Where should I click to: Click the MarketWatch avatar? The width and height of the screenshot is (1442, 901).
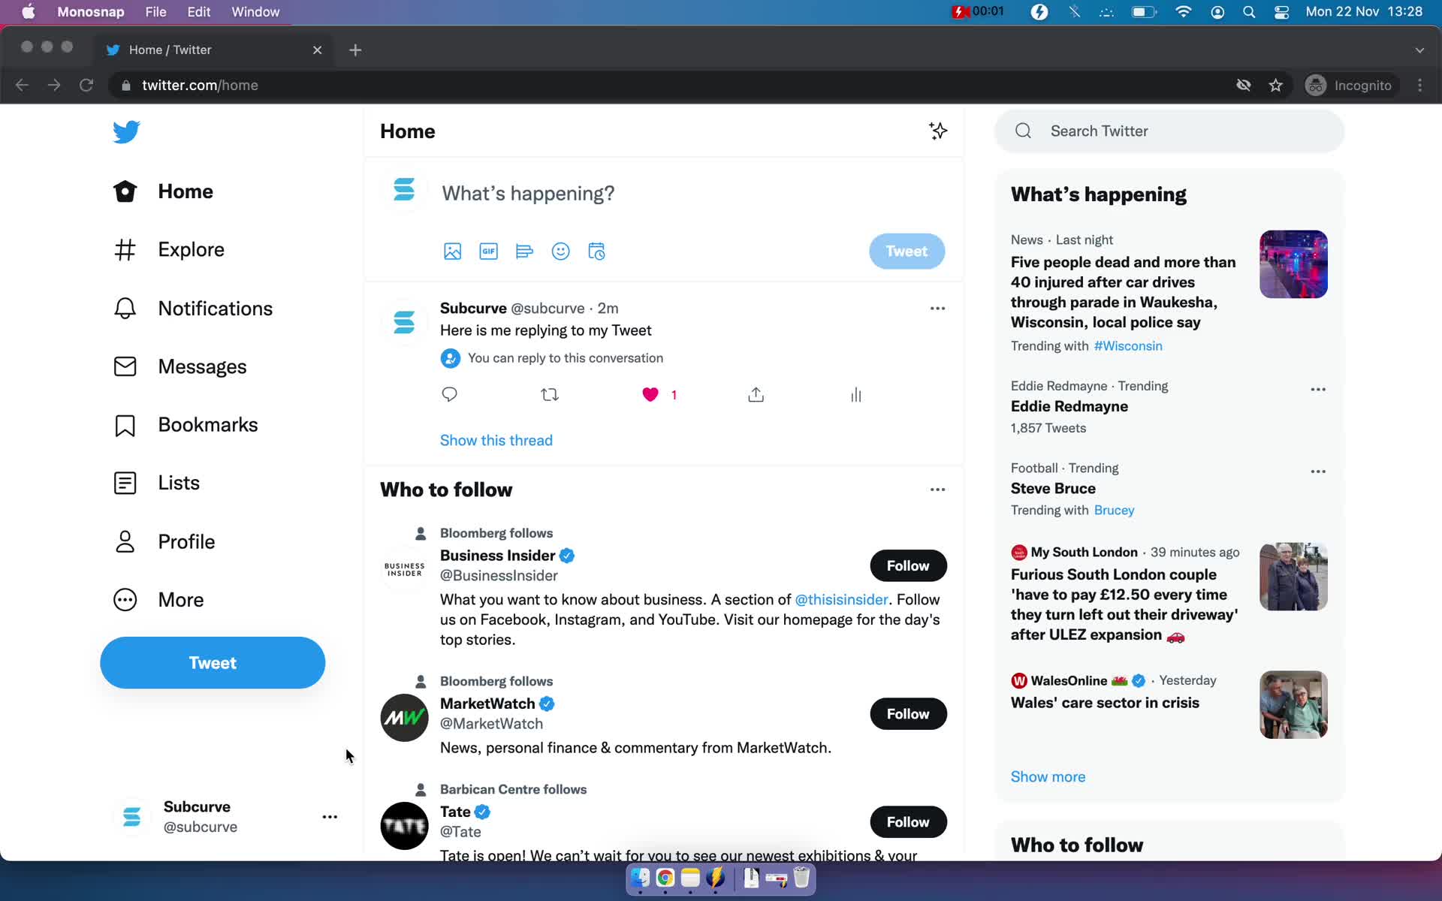[404, 718]
